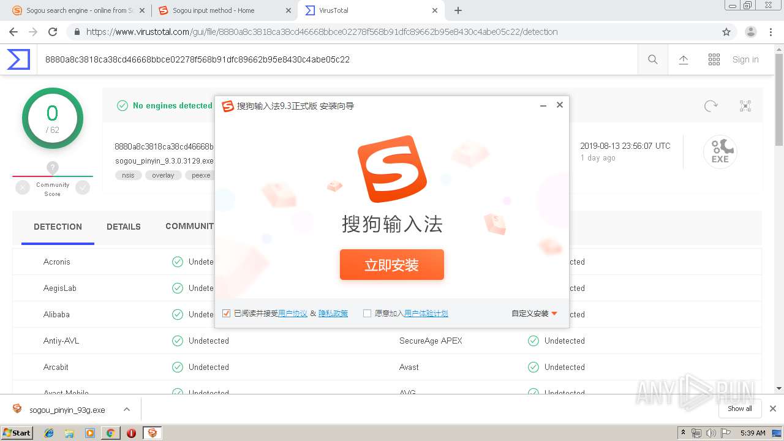Image resolution: width=784 pixels, height=441 pixels.
Task: Click the SecureAge APEX engine name
Action: coord(431,341)
